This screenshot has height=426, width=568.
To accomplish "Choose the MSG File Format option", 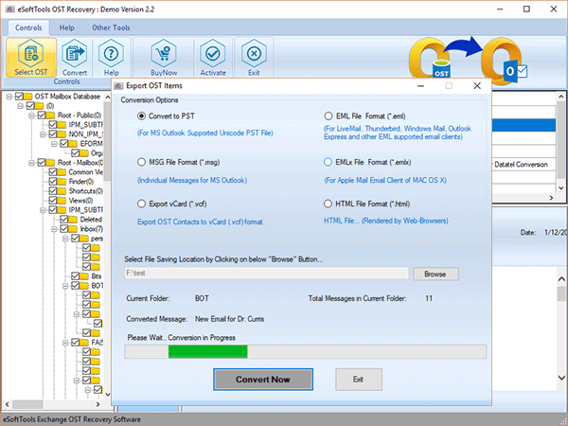I will coord(141,162).
